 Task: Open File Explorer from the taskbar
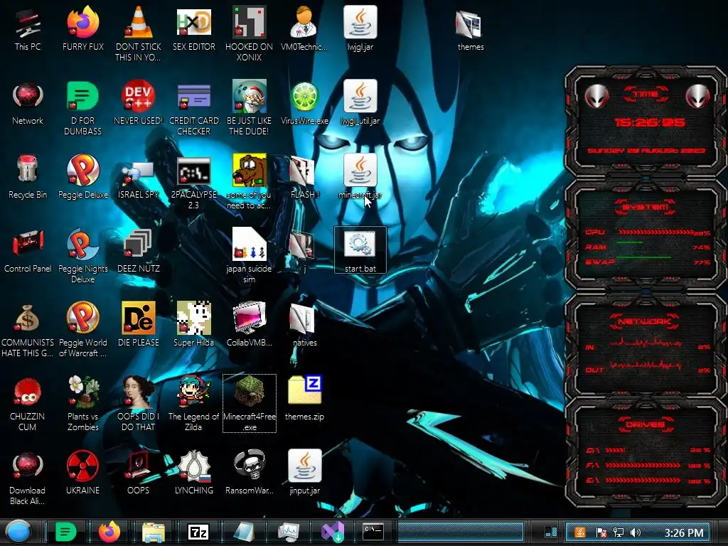tap(154, 532)
